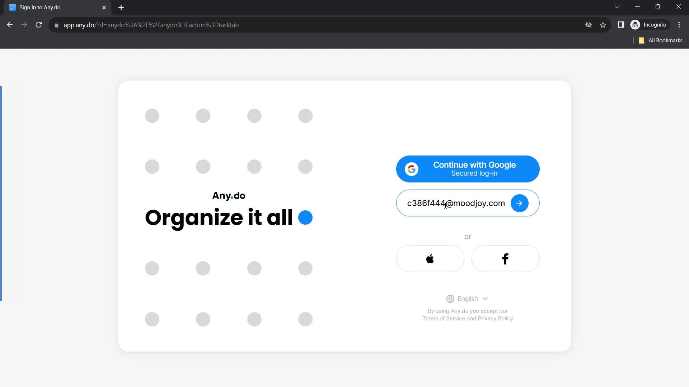Open Terms of Service link

tap(444, 319)
